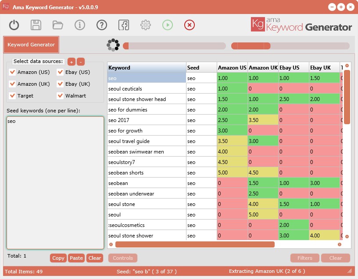
Task: Sort by the Ebay UK column header
Action: (x=325, y=68)
